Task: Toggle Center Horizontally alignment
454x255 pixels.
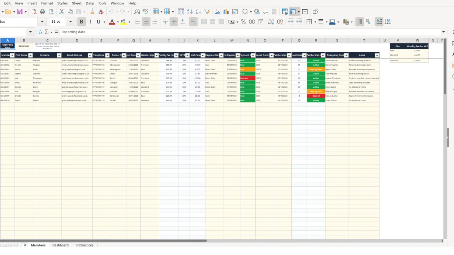Action: pos(146,22)
